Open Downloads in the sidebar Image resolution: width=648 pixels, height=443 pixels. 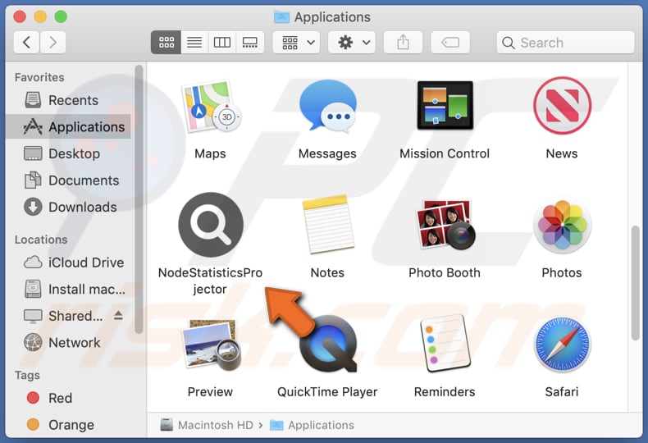68,207
